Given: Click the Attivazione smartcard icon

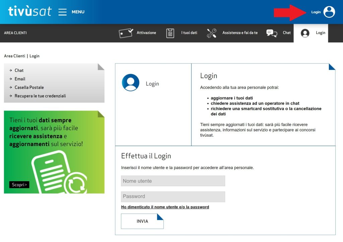Looking at the screenshot, I should point(126,33).
